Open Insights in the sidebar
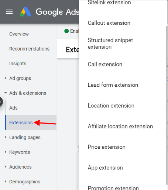This screenshot has width=168, height=190. tap(18, 63)
